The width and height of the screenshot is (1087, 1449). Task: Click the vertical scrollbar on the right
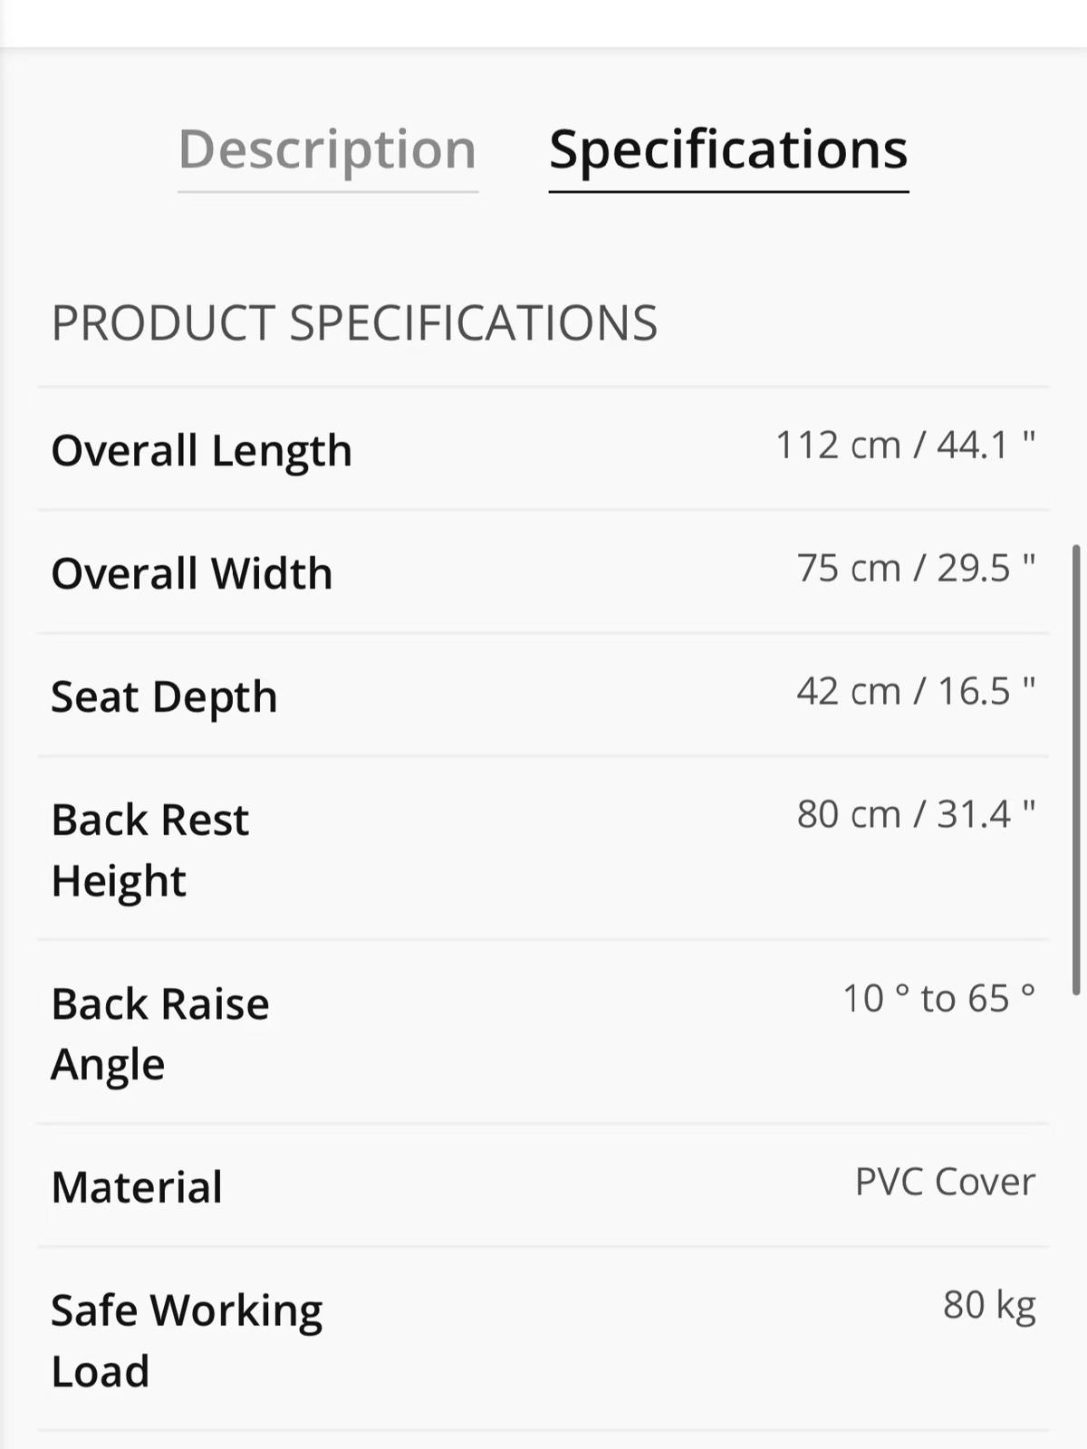tap(1076, 770)
